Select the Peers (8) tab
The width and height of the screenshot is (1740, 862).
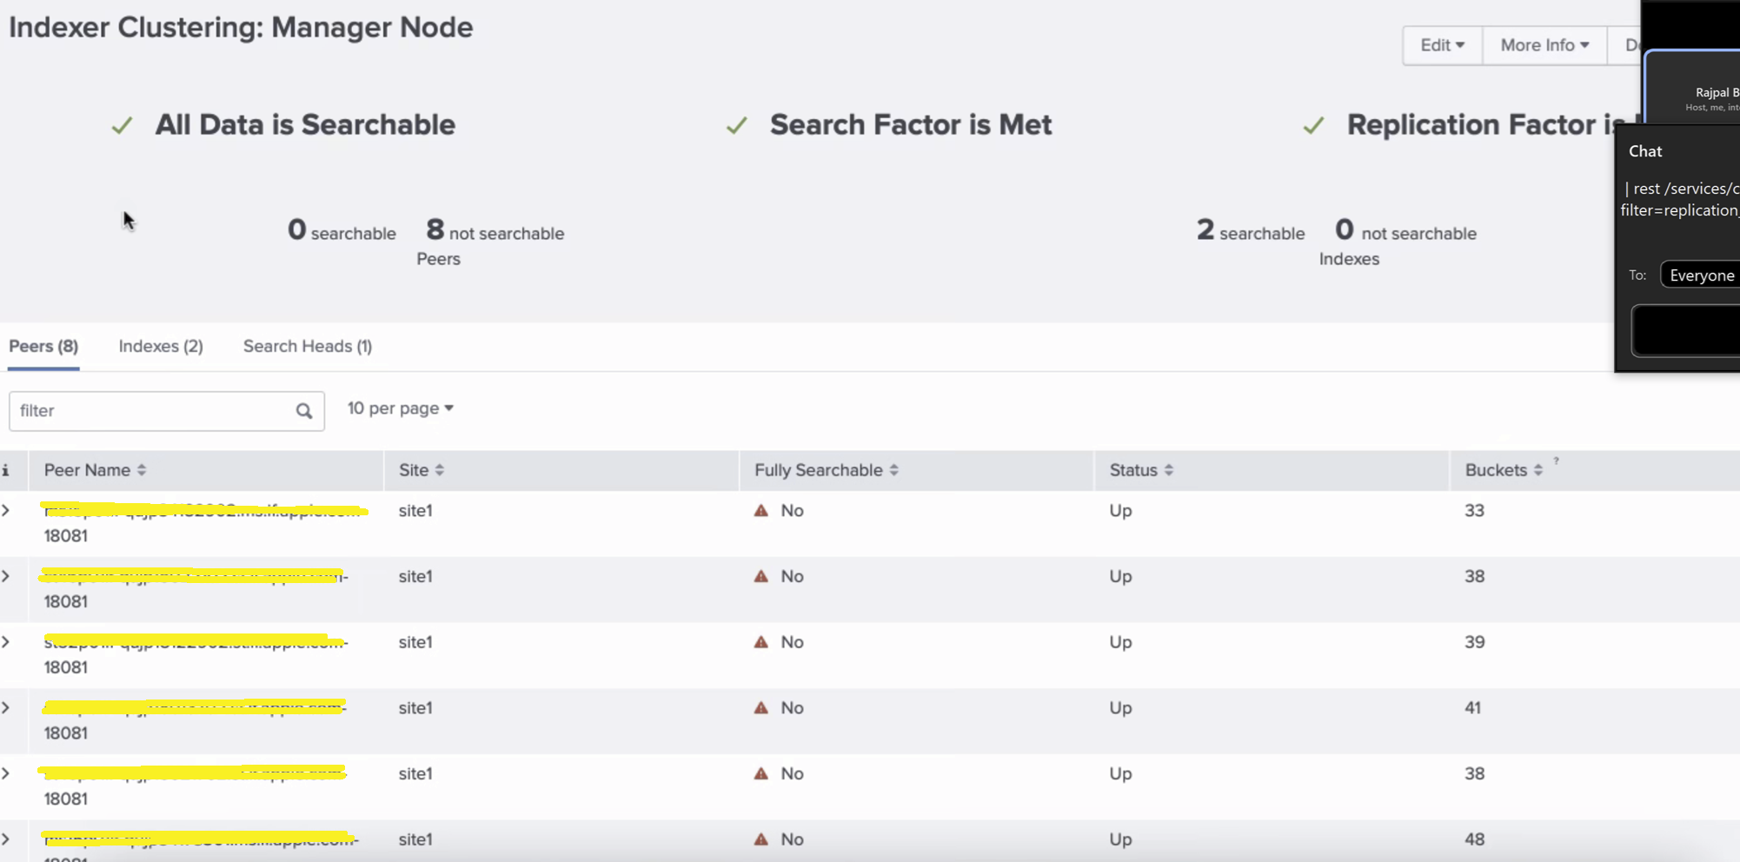coord(43,347)
